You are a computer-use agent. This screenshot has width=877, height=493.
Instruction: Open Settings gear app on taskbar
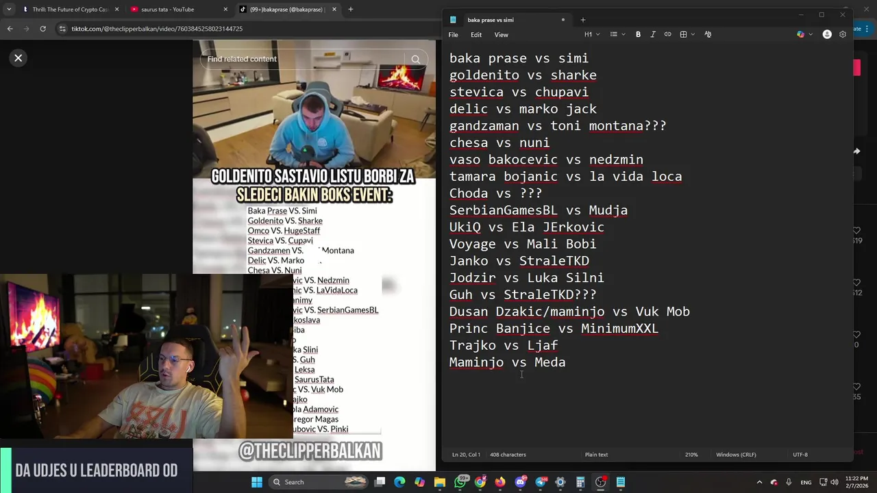560,482
